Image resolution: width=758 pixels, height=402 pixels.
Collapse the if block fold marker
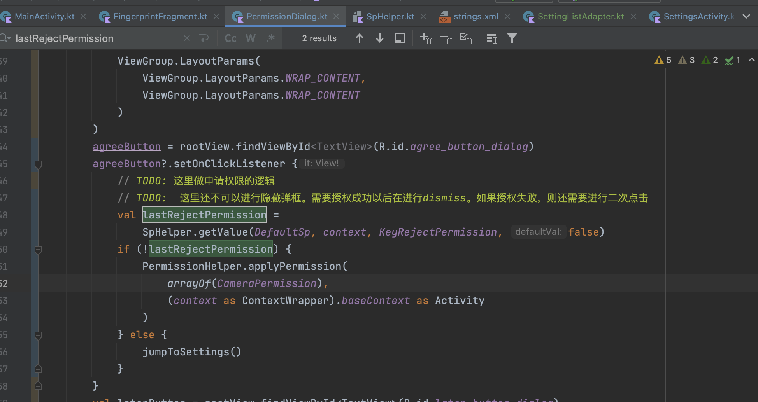(38, 250)
